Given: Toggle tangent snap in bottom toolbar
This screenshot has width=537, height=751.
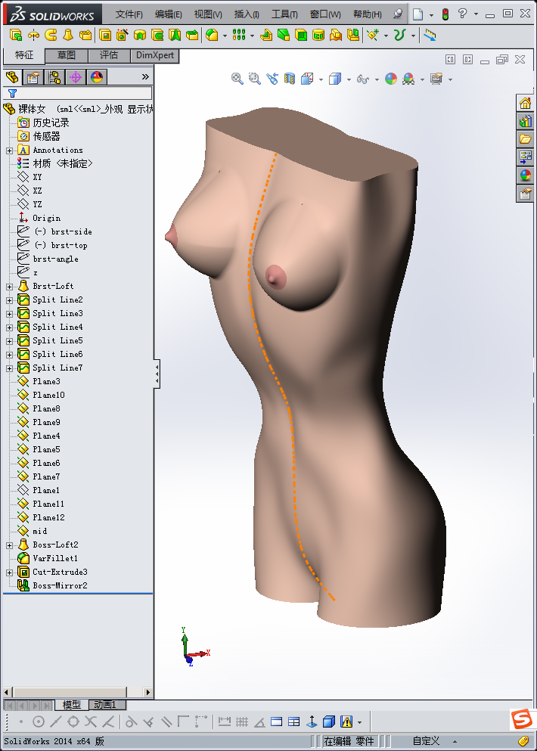Looking at the screenshot, I should coord(131,722).
